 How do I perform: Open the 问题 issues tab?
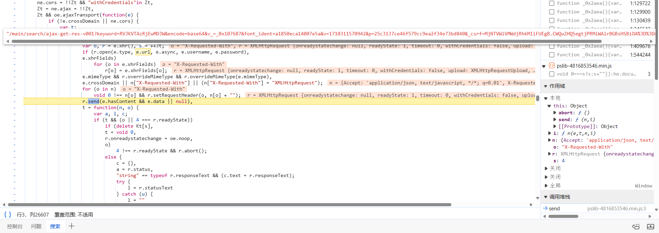pos(36,226)
